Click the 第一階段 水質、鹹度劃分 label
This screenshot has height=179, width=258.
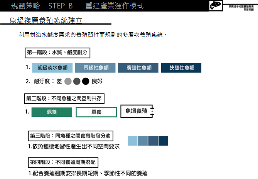pyautogui.click(x=57, y=52)
